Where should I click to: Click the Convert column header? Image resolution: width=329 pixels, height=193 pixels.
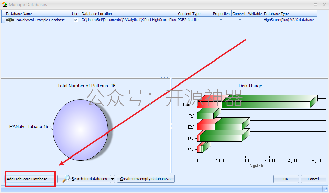pyautogui.click(x=239, y=14)
